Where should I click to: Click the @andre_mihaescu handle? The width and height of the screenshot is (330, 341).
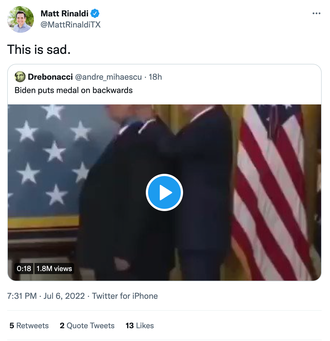[x=109, y=77]
